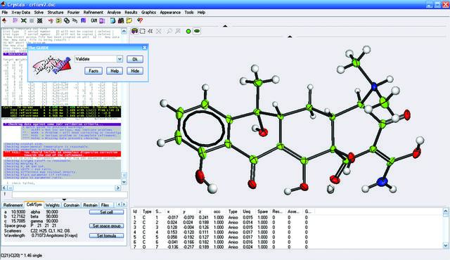The width and height of the screenshot is (450, 260).
Task: Click the text output scroll-right arrow
Action: (x=118, y=188)
